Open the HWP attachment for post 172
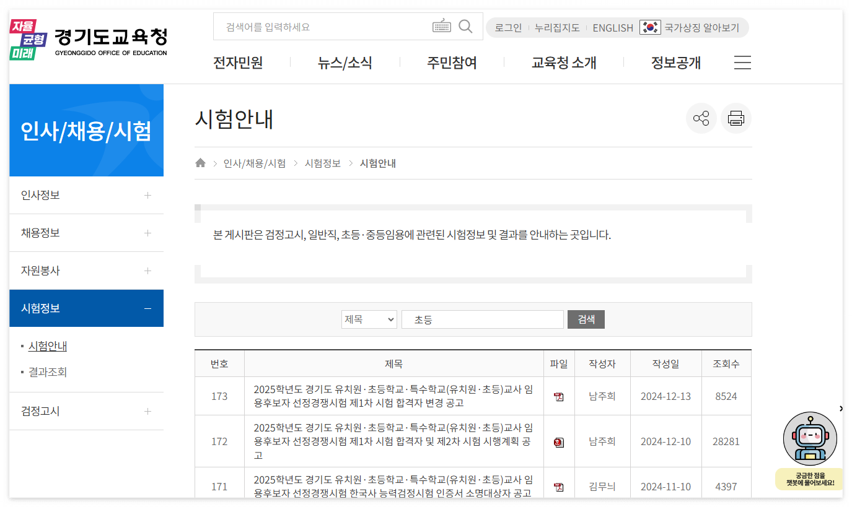 point(558,441)
